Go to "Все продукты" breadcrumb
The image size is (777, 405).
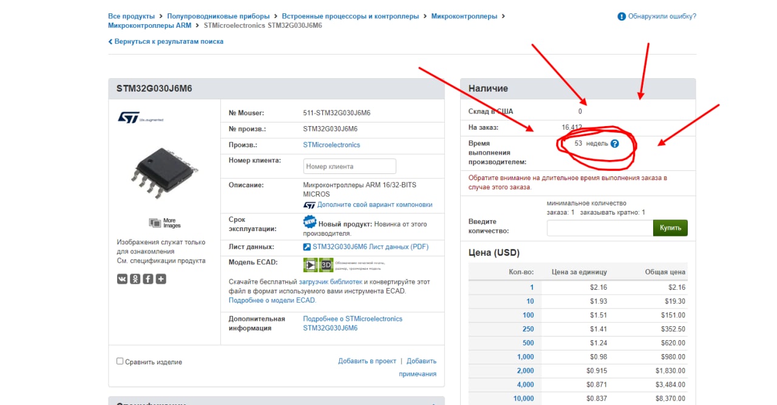(x=130, y=16)
